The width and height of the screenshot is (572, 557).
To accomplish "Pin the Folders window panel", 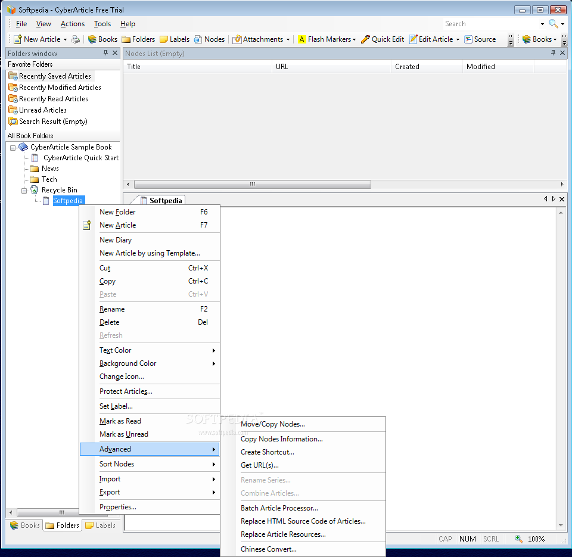I will (106, 53).
